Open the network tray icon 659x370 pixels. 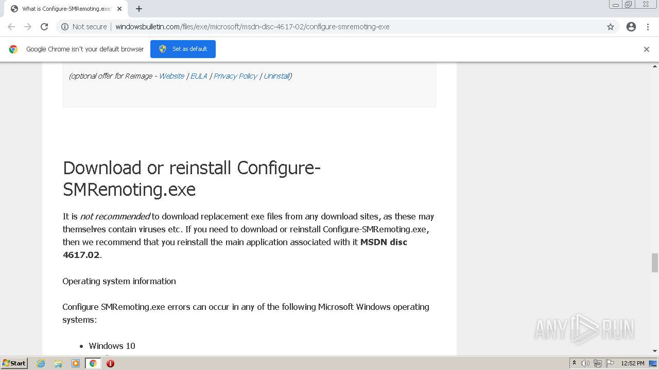598,363
